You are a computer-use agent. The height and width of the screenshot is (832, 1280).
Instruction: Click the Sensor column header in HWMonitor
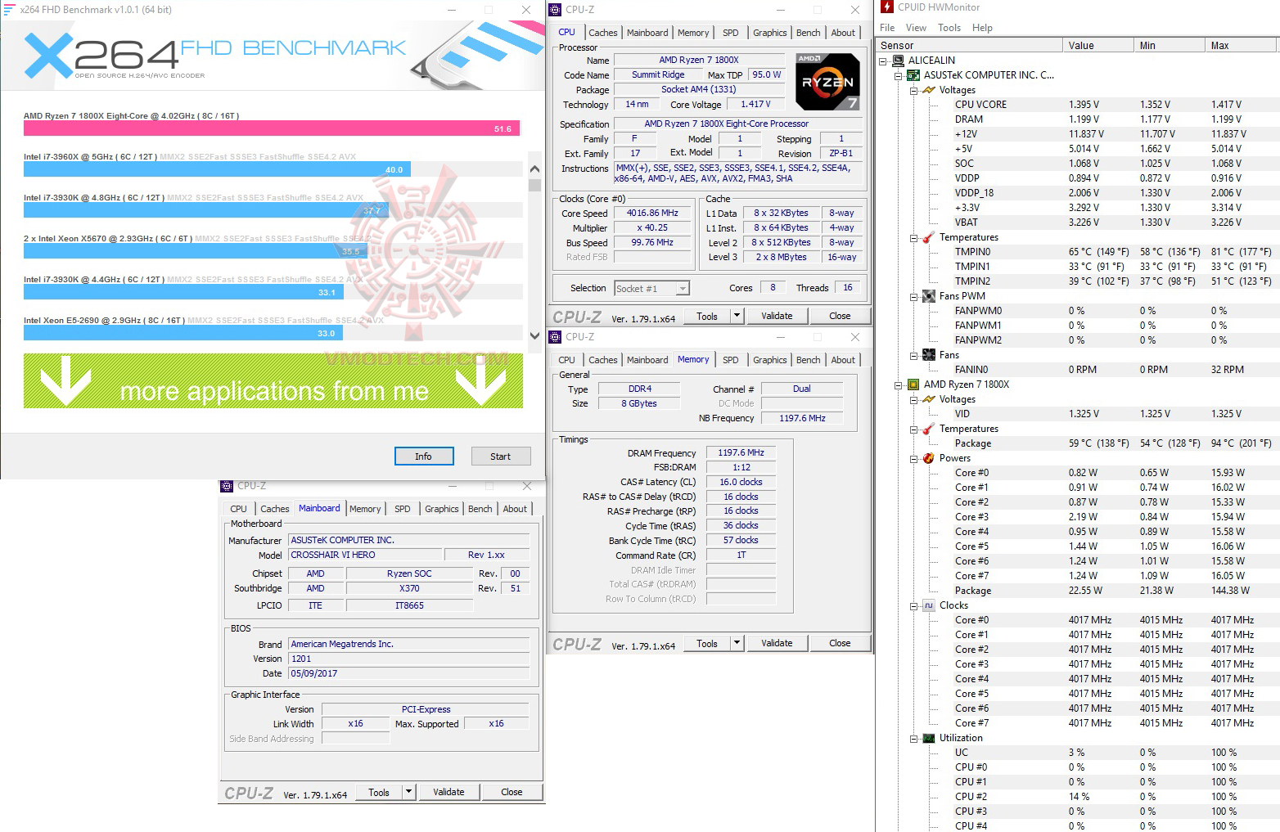(970, 46)
